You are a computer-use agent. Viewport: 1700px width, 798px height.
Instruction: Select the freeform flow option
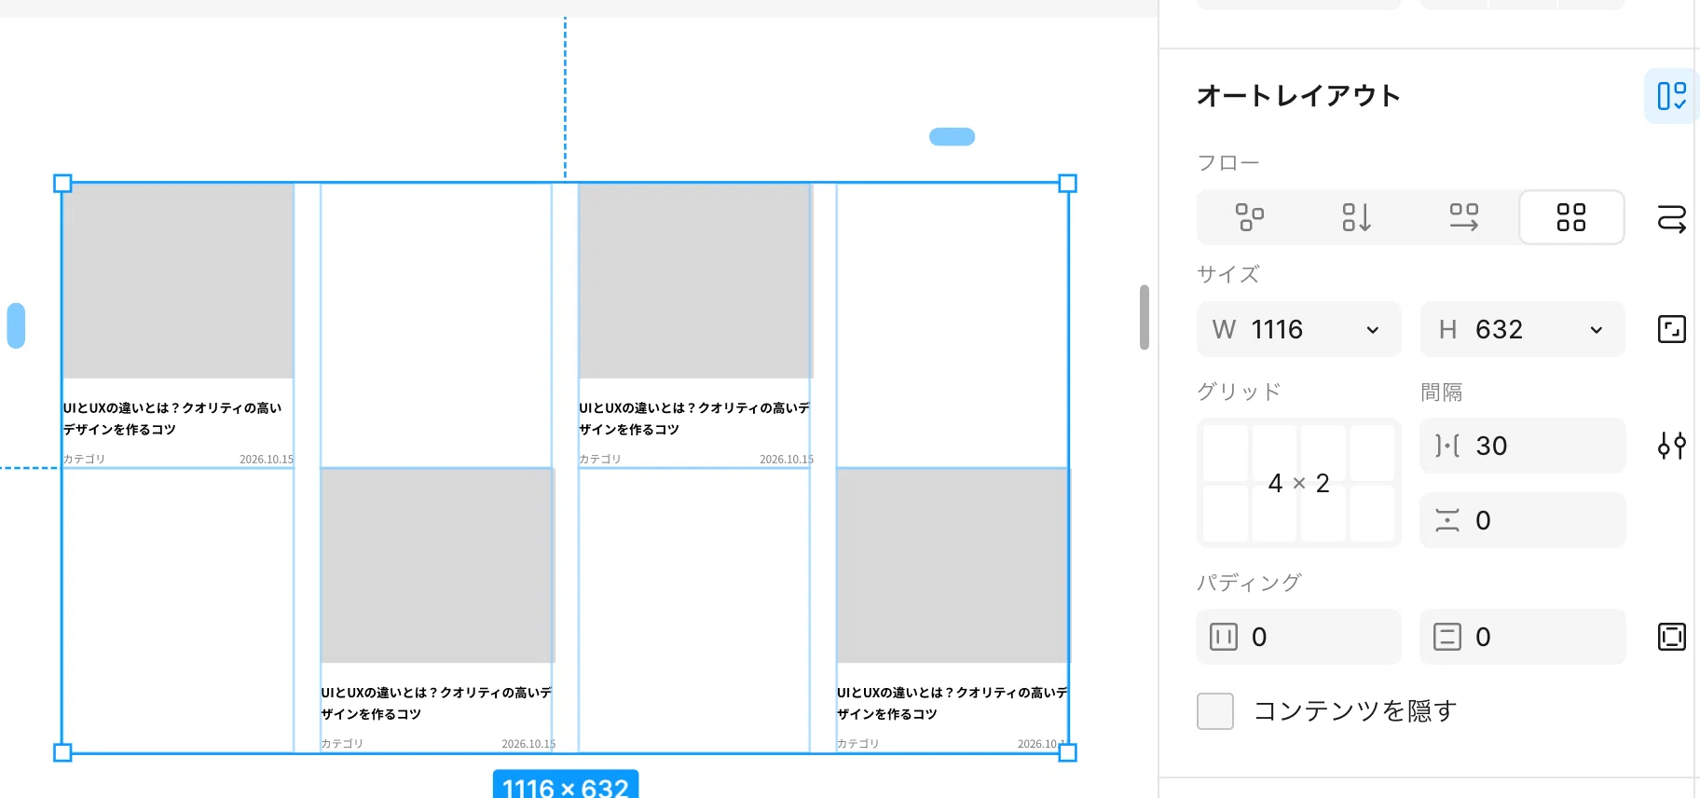[1250, 217]
